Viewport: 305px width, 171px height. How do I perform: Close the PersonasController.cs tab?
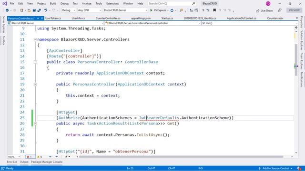click(42, 18)
